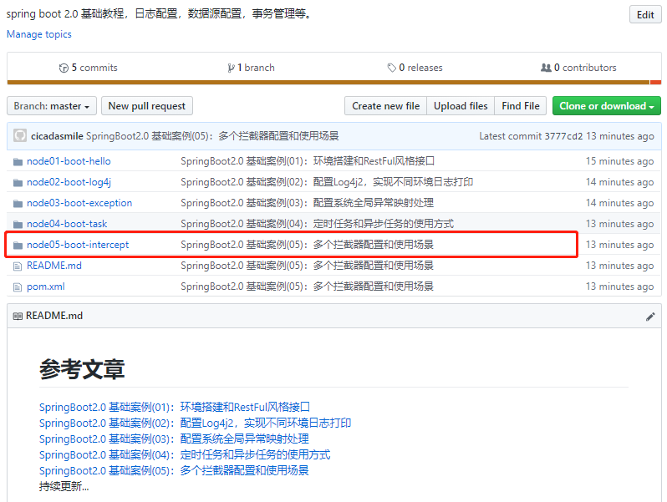Click the book icon in README header
Image resolution: width=667 pixels, height=502 pixels.
[x=18, y=316]
